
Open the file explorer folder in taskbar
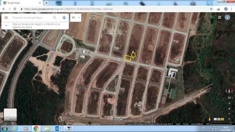click(47, 129)
